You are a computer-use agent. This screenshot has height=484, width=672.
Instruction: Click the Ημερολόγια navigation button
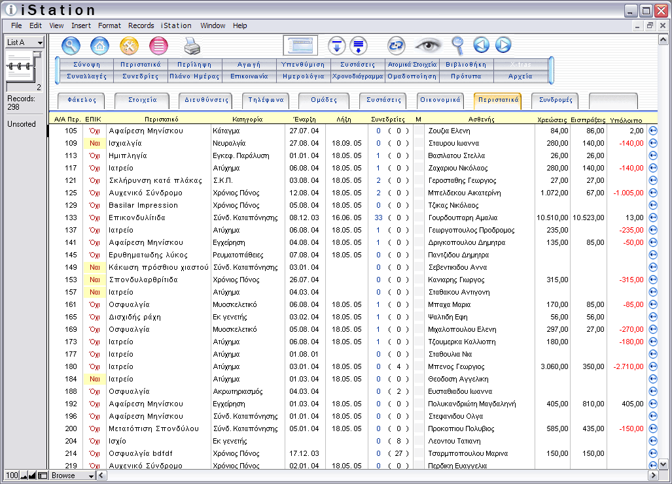(303, 76)
